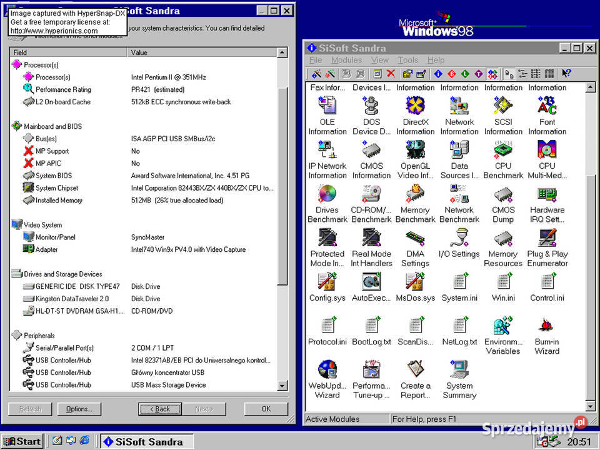Open the DirectX Information module
This screenshot has width=600, height=450.
[415, 116]
